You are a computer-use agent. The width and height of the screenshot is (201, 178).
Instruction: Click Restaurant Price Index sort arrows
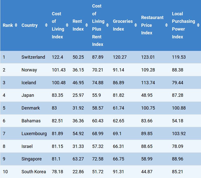coord(166,25)
